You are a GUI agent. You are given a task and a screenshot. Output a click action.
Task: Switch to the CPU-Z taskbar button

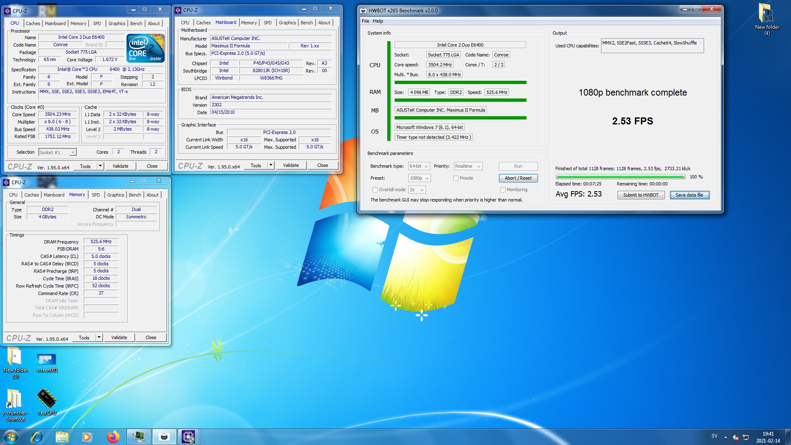tap(188, 437)
